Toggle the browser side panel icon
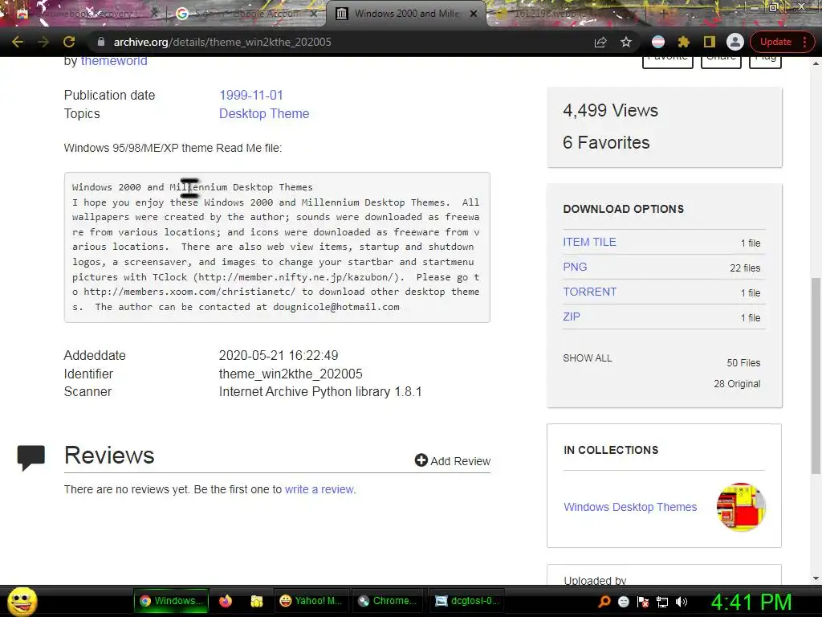The image size is (822, 617). click(710, 42)
